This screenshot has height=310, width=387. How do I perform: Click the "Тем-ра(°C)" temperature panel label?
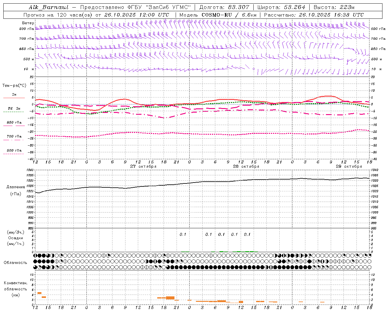point(14,86)
